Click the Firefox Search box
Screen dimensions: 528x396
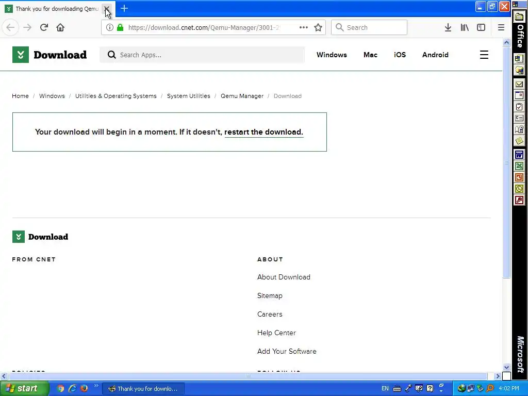pos(369,27)
